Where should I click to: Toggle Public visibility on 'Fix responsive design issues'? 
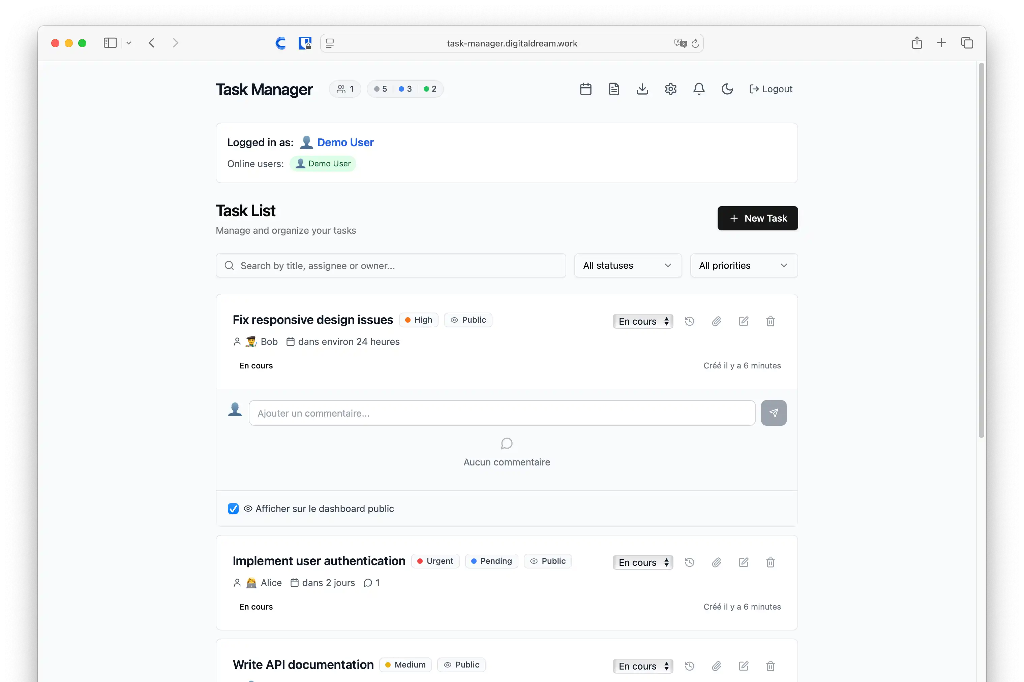tap(468, 319)
